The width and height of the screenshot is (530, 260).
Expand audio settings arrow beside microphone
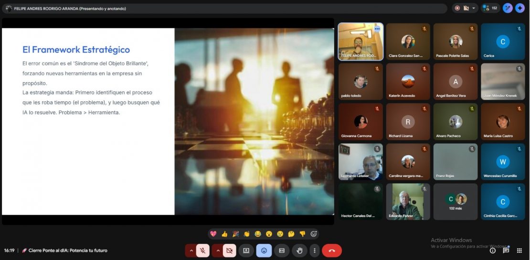(x=191, y=250)
